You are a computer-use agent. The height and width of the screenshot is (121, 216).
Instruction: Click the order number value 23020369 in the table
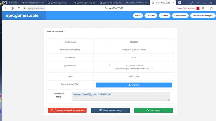pyautogui.click(x=134, y=42)
